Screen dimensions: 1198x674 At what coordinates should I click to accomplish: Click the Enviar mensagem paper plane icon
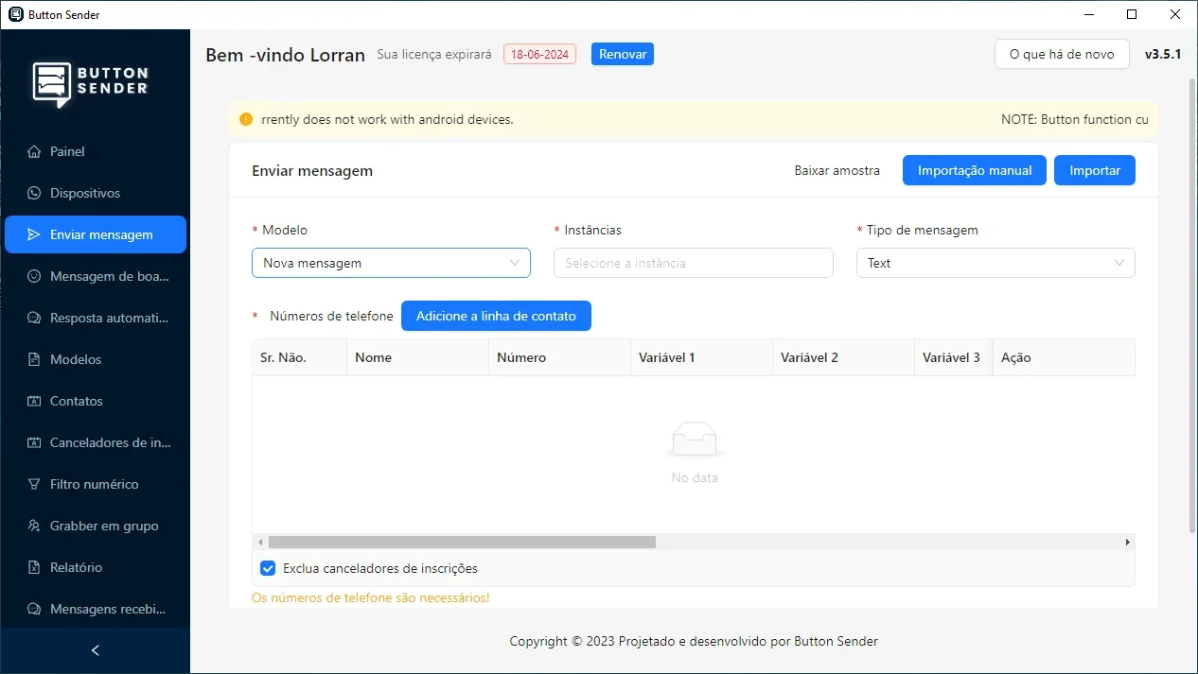point(34,234)
